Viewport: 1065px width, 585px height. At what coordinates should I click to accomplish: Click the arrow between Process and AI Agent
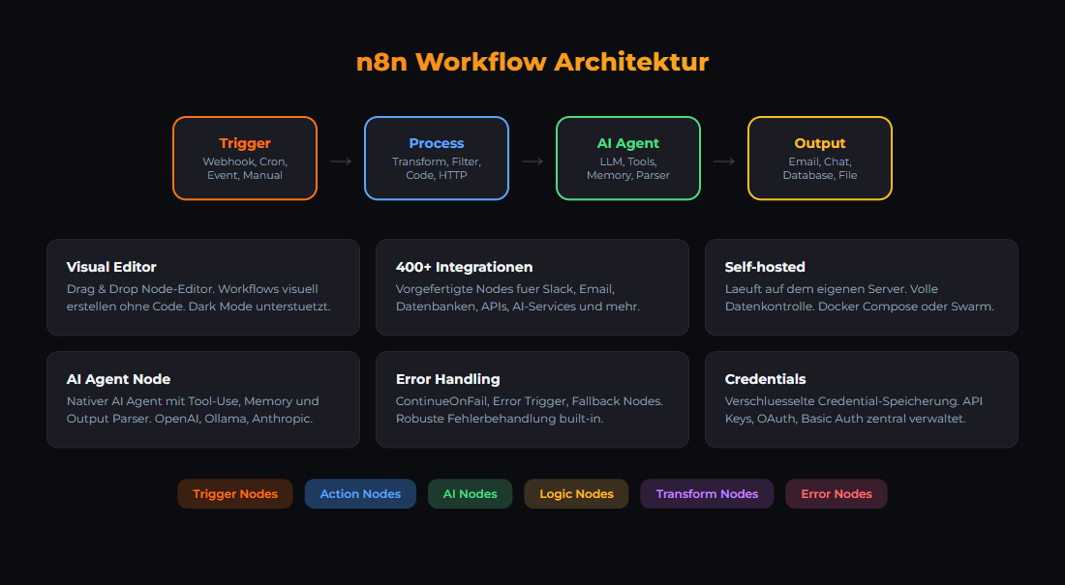532,161
